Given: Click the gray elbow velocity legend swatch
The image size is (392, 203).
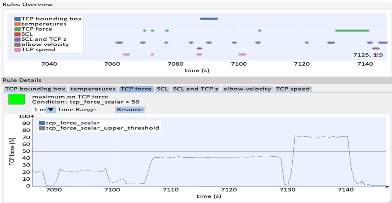Looking at the screenshot, I should coord(17,44).
